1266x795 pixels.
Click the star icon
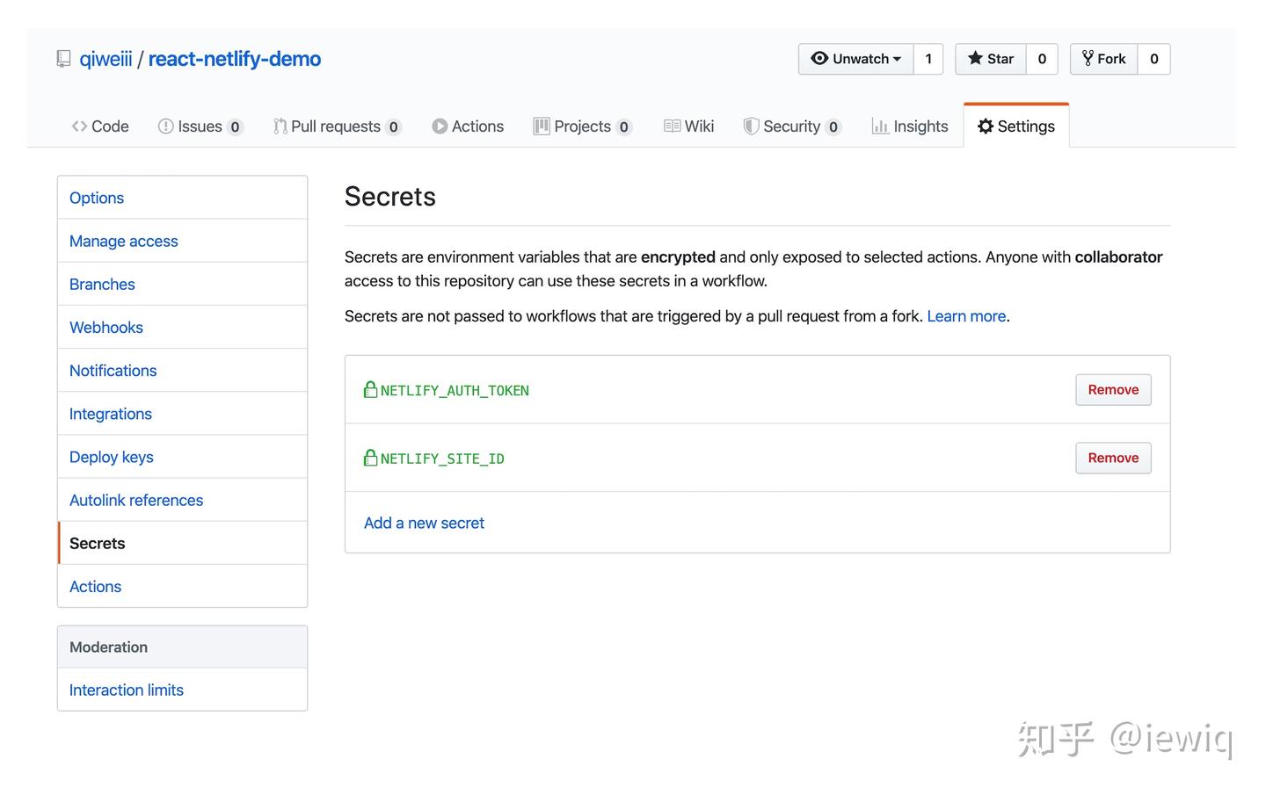[975, 58]
